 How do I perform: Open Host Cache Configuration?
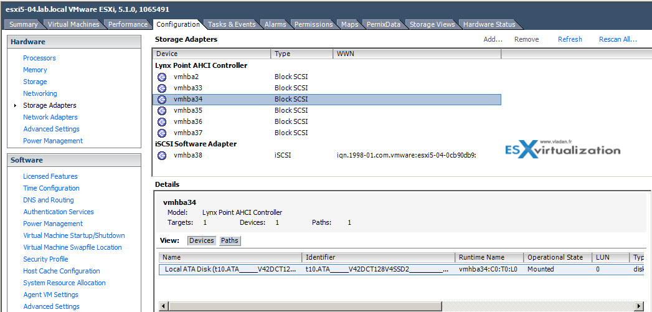(x=62, y=271)
